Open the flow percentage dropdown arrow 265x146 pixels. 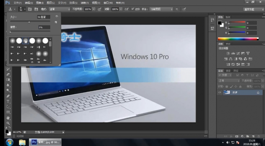[x=121, y=9]
